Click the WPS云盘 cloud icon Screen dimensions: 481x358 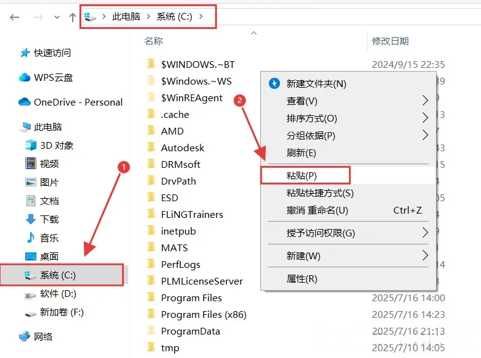25,77
